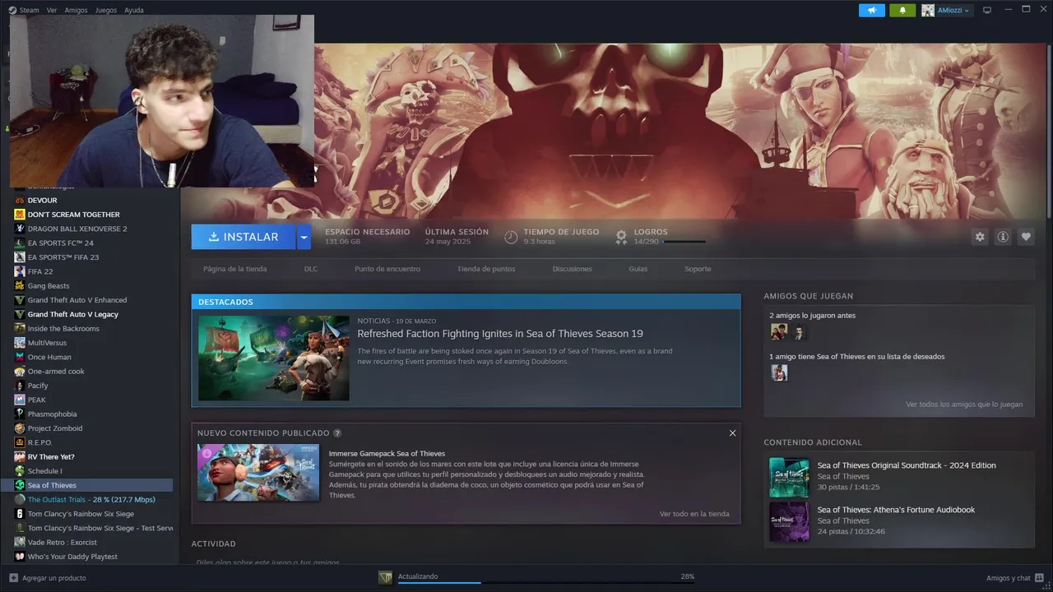Open the Ver menu
This screenshot has width=1053, height=592.
click(52, 10)
